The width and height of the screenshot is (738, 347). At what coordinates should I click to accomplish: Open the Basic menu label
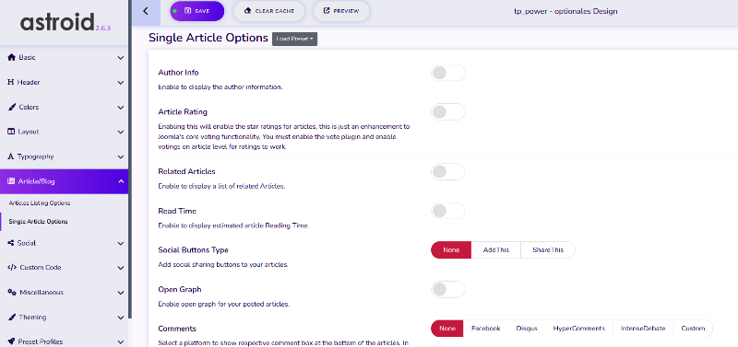(x=27, y=57)
